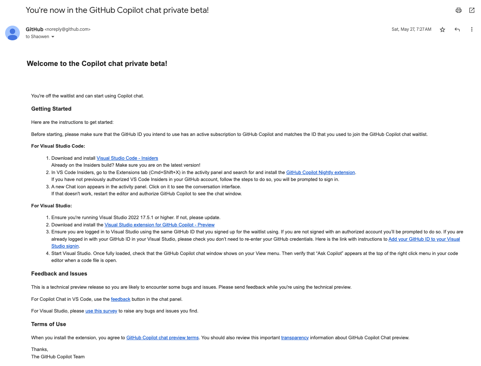This screenshot has height=366, width=481.
Task: Reply using the arrow icon
Action: pyautogui.click(x=457, y=30)
